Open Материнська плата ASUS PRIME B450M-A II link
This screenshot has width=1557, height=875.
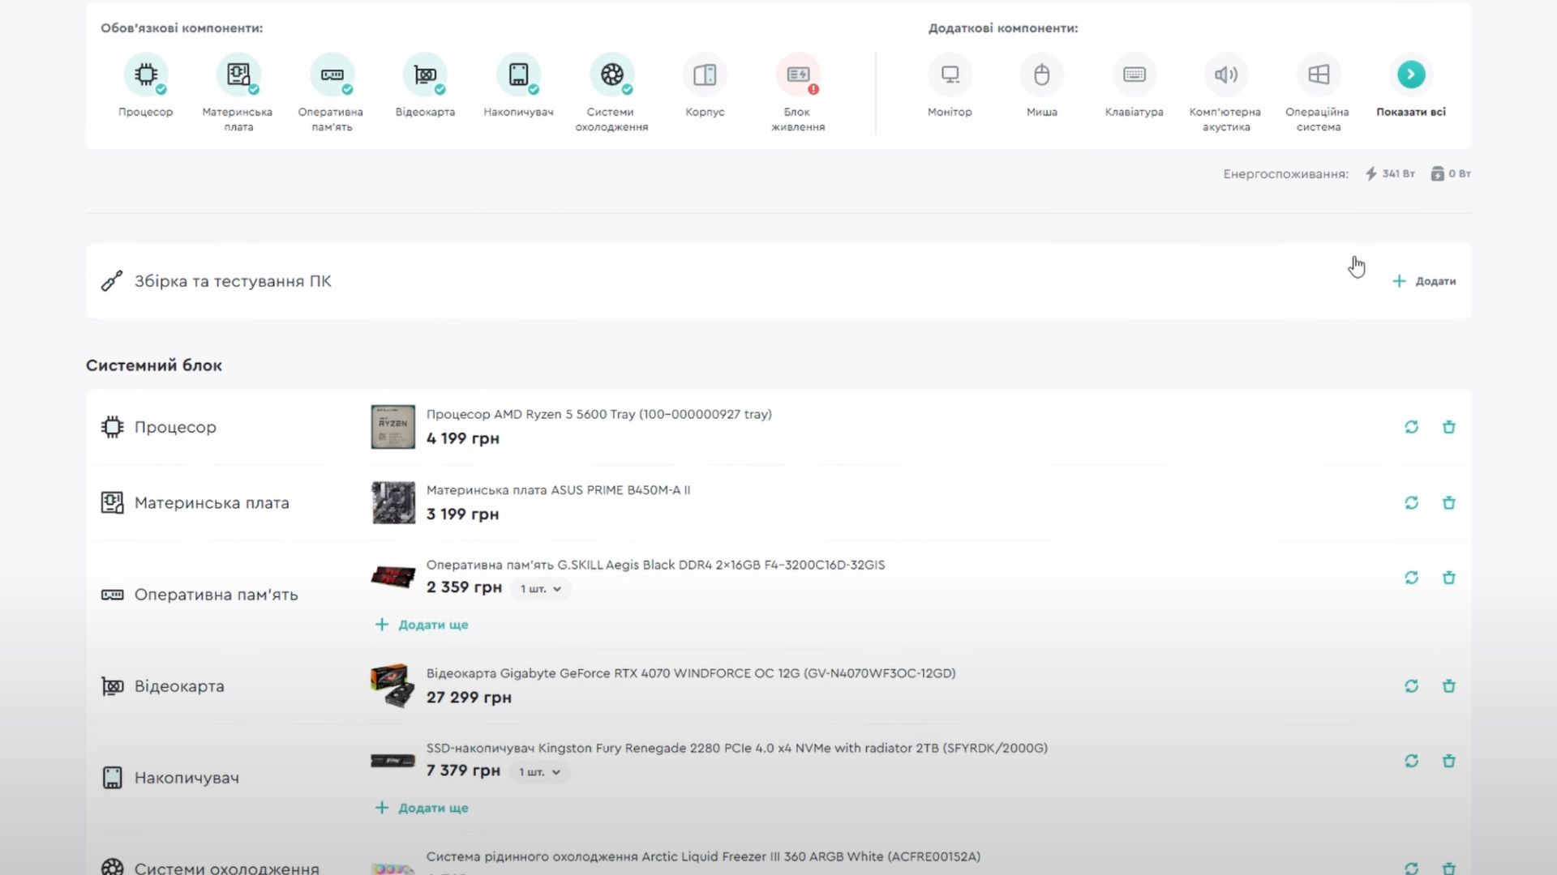(x=559, y=490)
